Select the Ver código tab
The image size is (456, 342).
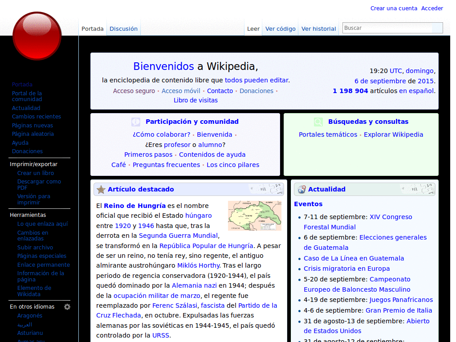pos(280,28)
